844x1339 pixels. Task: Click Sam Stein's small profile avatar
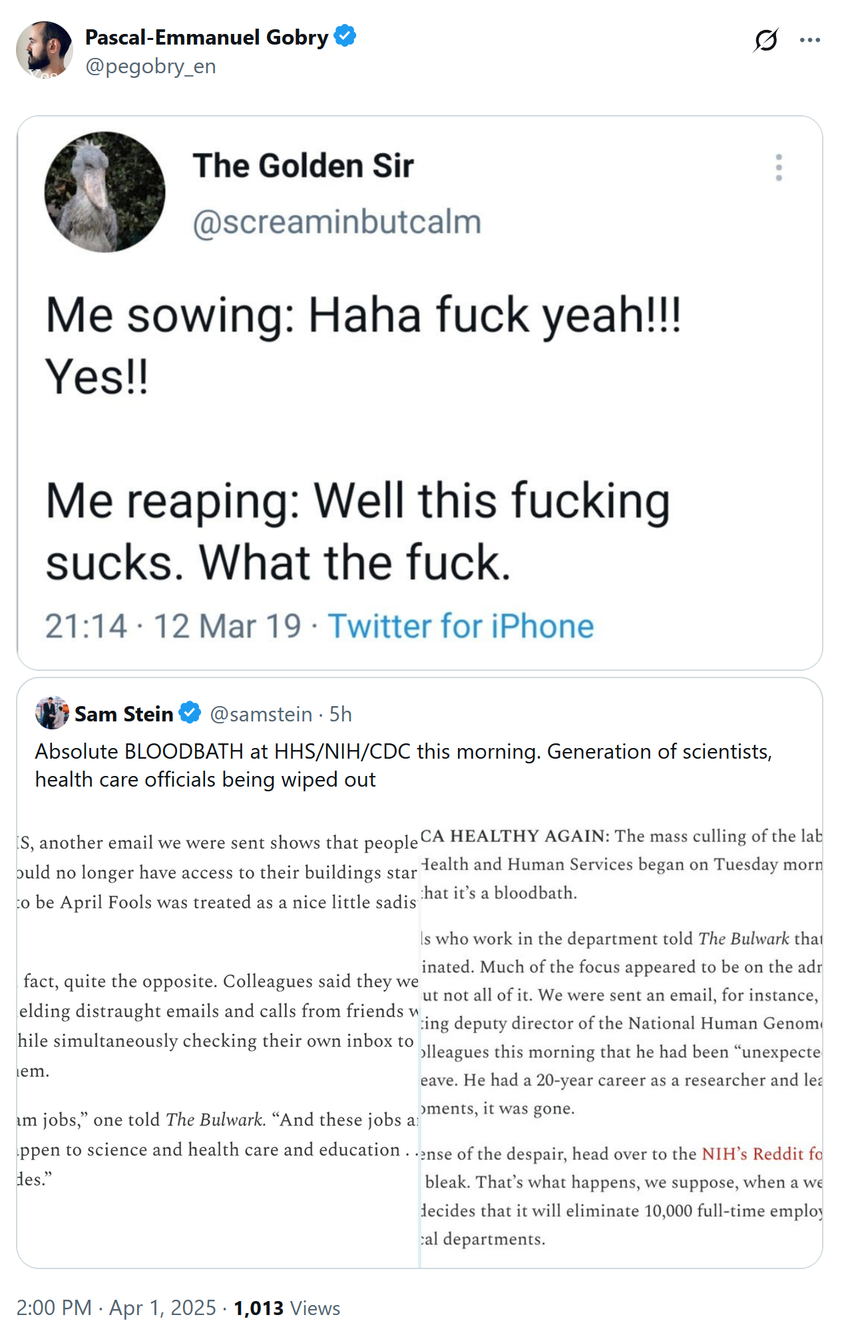52,713
